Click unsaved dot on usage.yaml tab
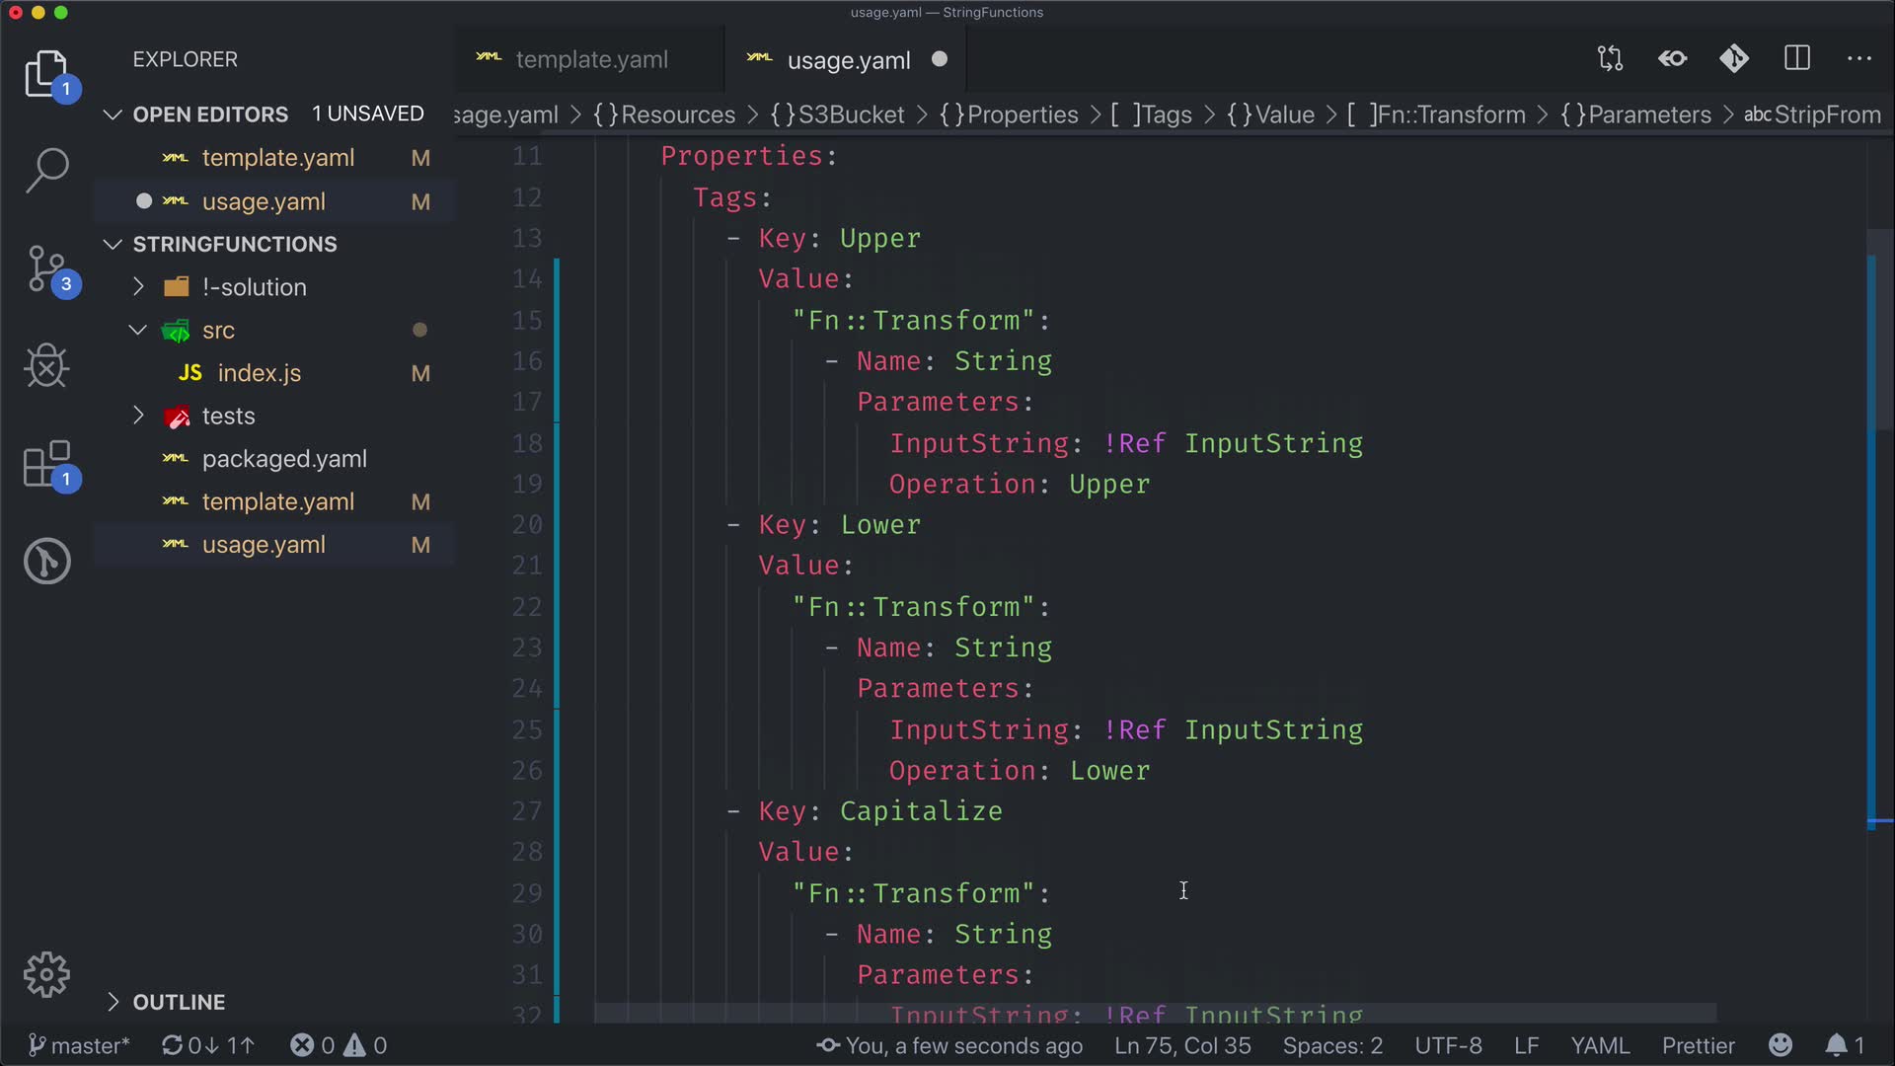Screen dimensions: 1895x1066 (940, 59)
